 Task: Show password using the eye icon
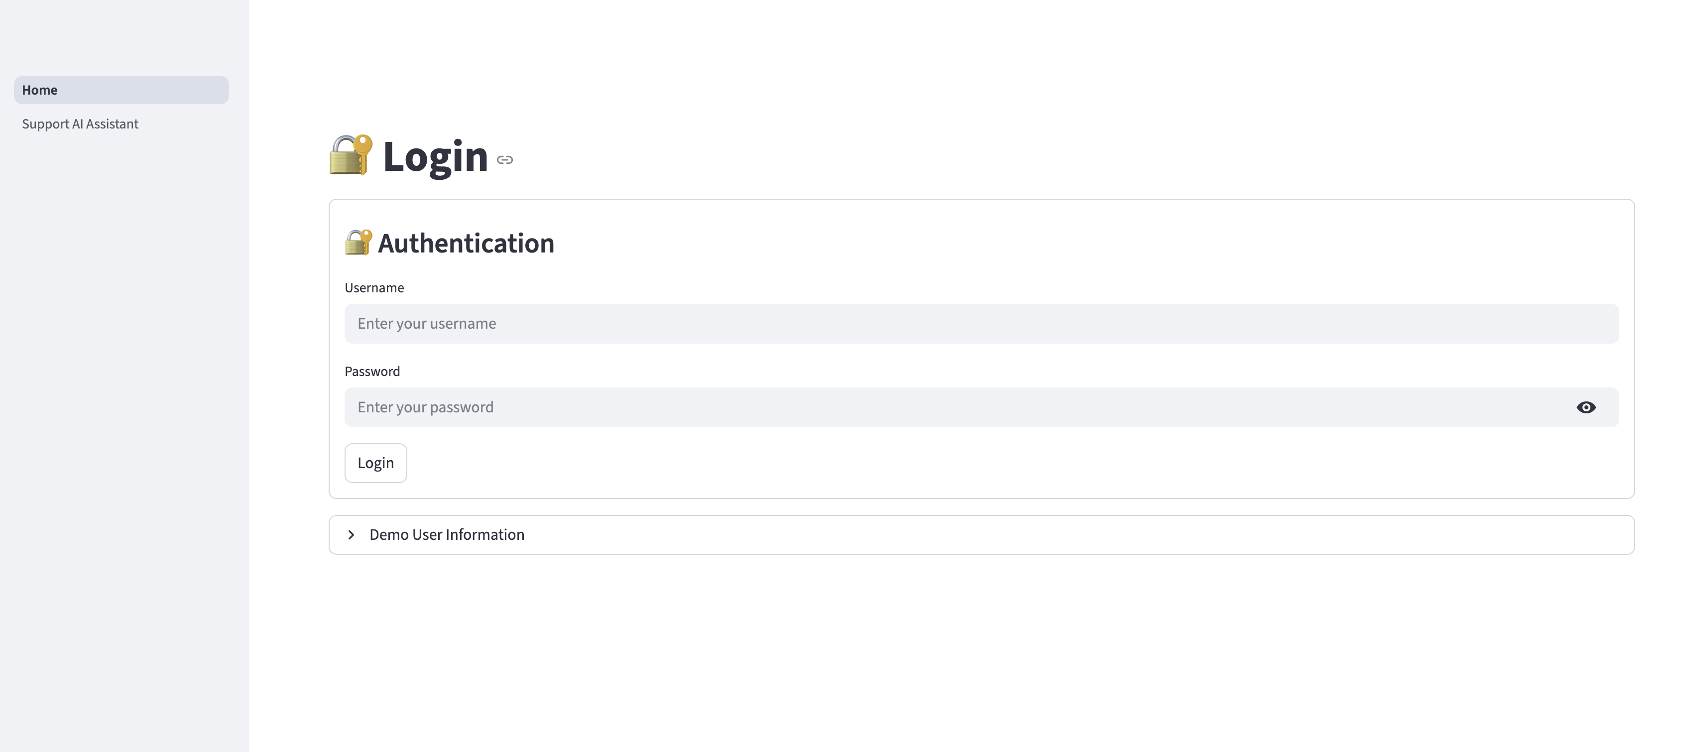1585,408
